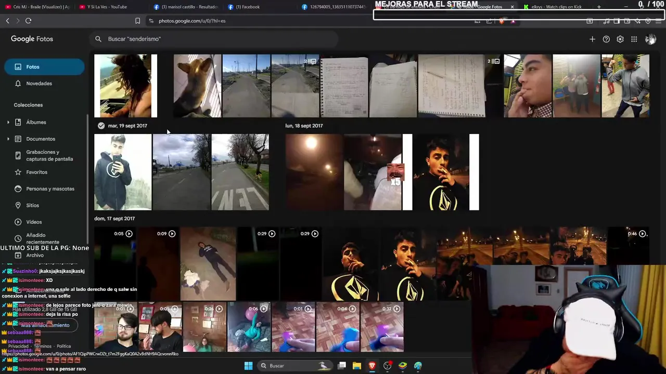Click the dom, 17 sept 2017 date header
This screenshot has width=666, height=374.
pyautogui.click(x=114, y=219)
